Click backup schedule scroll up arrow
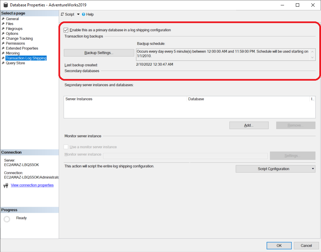Screen dimensions: 321x252 click(x=312, y=52)
